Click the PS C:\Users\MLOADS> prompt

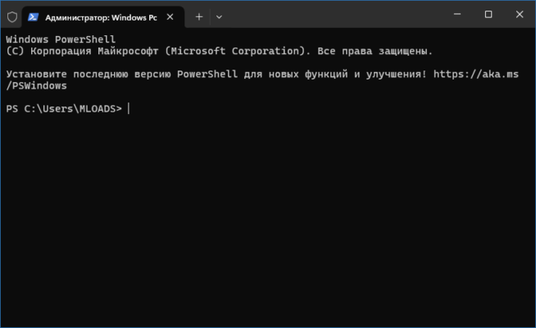pos(64,109)
